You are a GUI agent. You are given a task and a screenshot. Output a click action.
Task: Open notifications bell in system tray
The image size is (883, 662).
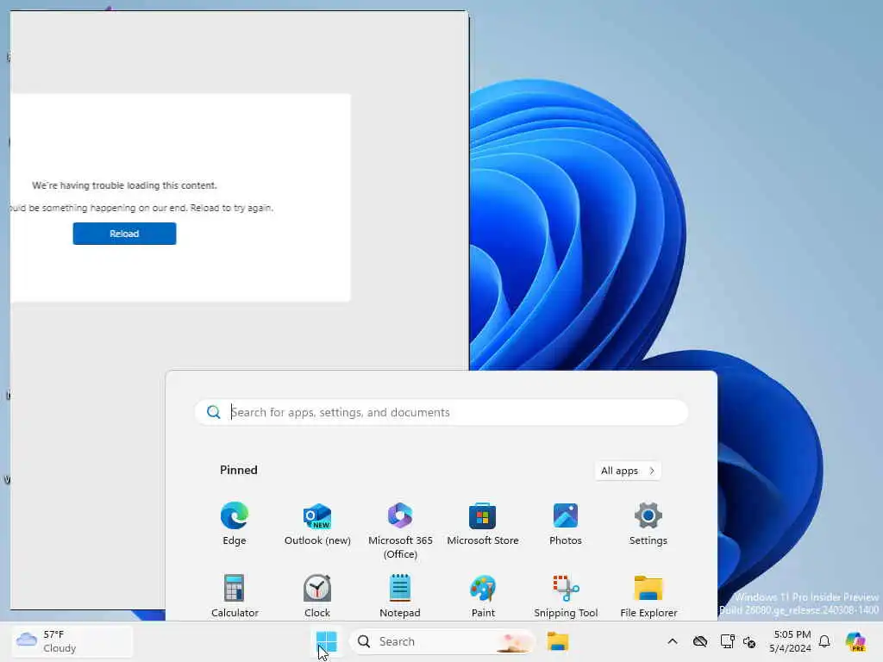824,641
